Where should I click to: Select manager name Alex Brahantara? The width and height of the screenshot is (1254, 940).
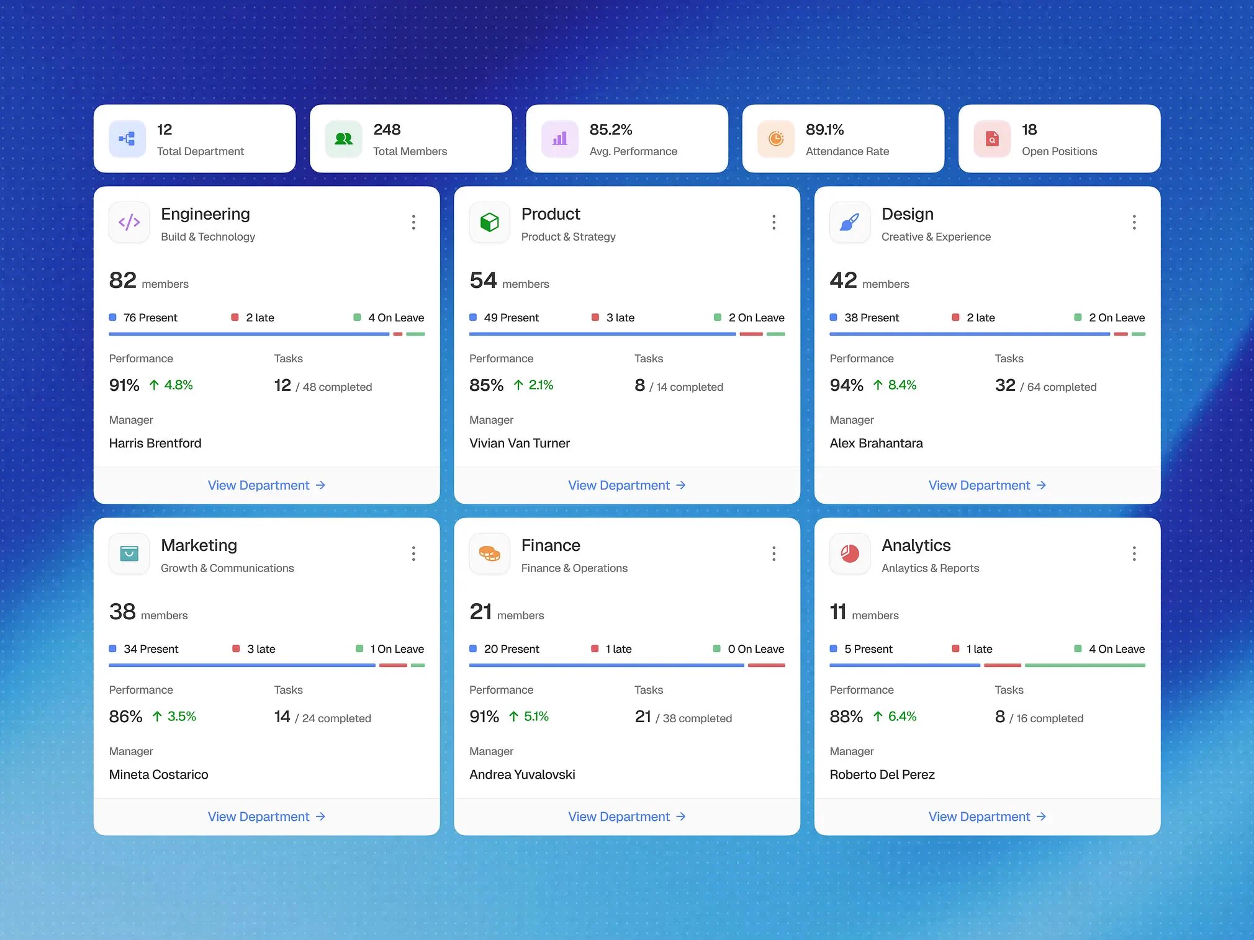pos(877,443)
